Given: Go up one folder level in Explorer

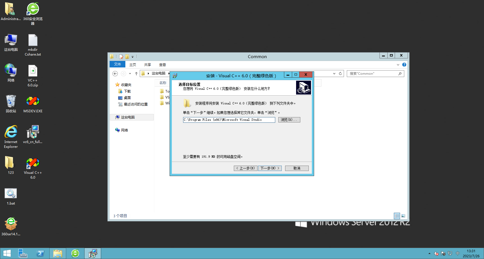Looking at the screenshot, I should 136,74.
